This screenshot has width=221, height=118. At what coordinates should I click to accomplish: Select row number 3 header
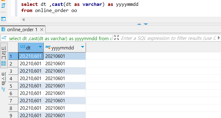13,71
